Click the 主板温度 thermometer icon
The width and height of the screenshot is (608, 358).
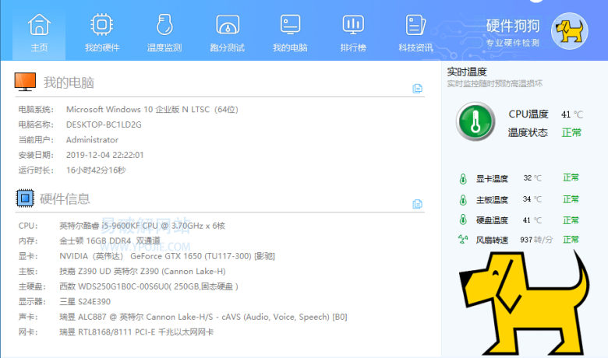(x=463, y=200)
